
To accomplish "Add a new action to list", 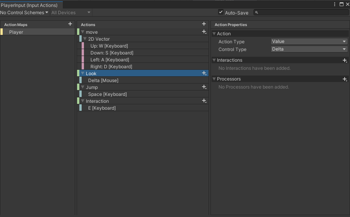I will pos(204,24).
